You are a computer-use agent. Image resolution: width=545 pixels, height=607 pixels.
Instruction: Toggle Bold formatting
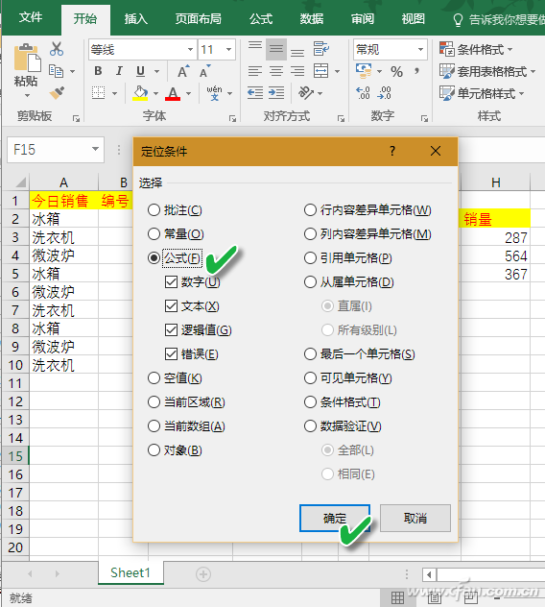(98, 71)
